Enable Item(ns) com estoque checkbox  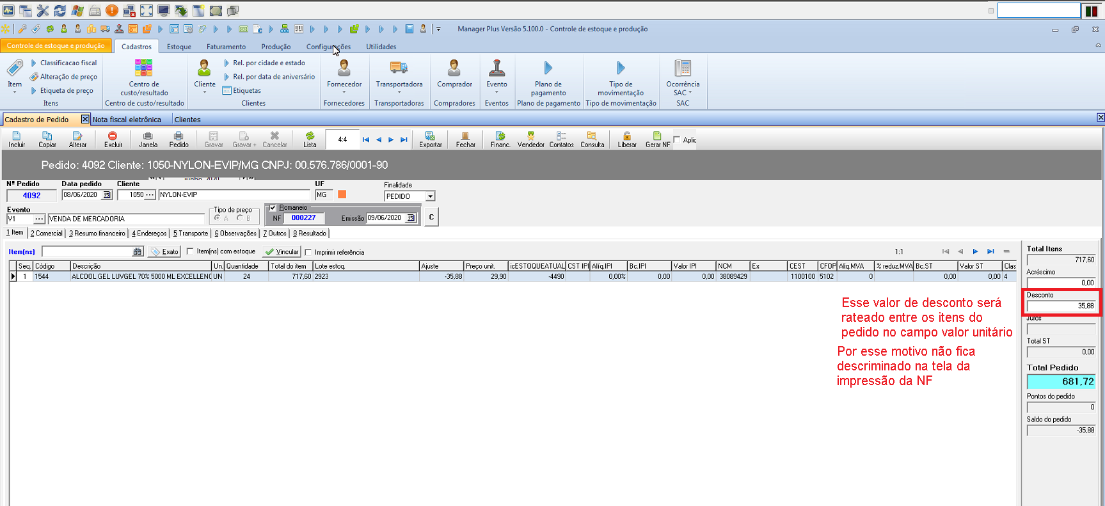(190, 251)
